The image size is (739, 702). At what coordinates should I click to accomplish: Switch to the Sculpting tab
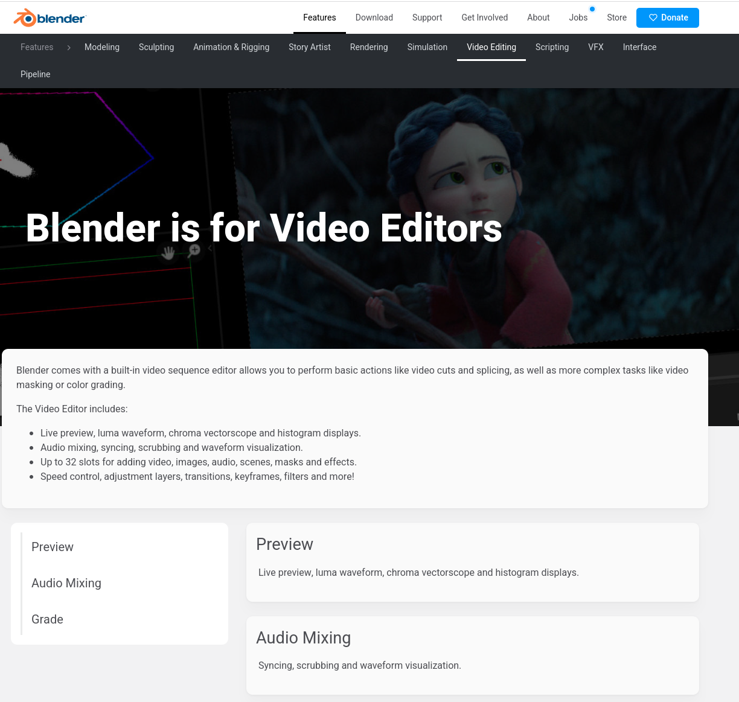(156, 47)
